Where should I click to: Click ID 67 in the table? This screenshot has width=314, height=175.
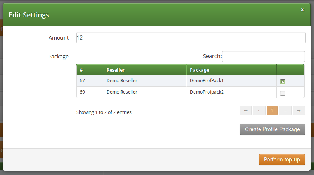83,81
